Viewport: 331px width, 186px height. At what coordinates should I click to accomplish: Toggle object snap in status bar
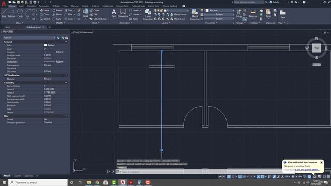pyautogui.click(x=262, y=177)
